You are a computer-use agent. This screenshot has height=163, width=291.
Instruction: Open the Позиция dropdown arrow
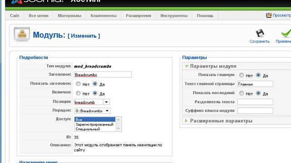(x=106, y=102)
